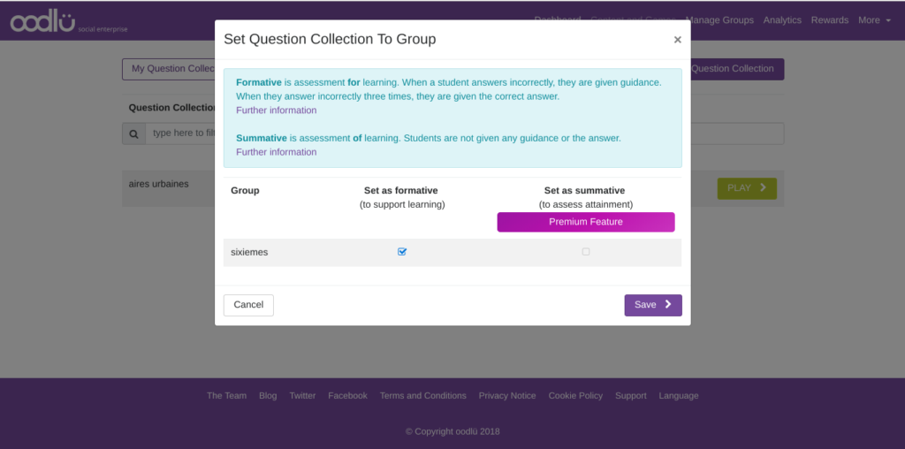Tick the formative checkbox for sixiemes
Image resolution: width=905 pixels, height=449 pixels.
(x=402, y=252)
